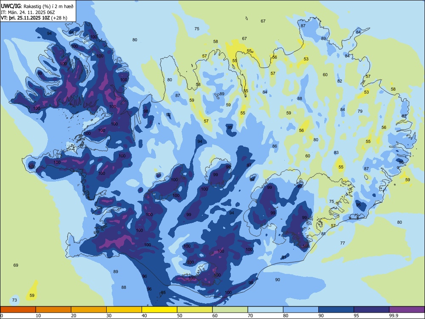Click the orange 10–20 legend swatch
The width and height of the screenshot is (425, 319).
click(x=54, y=310)
